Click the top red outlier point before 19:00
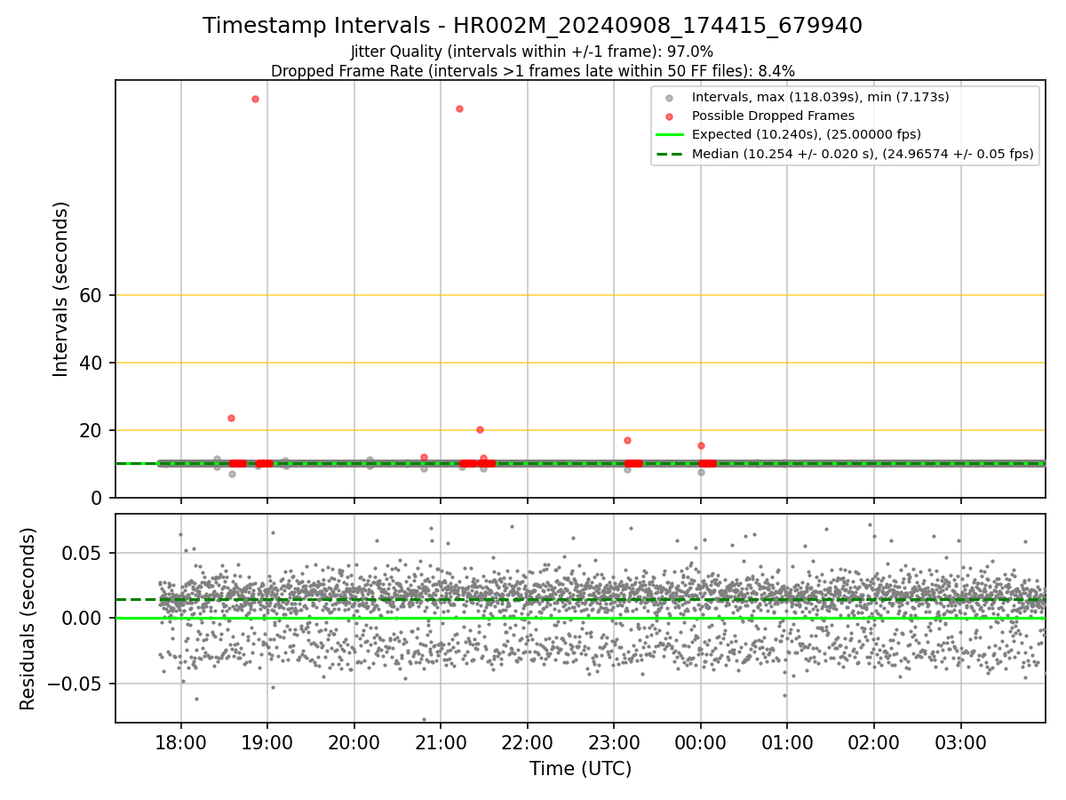The height and width of the screenshot is (800, 1066). (x=255, y=99)
